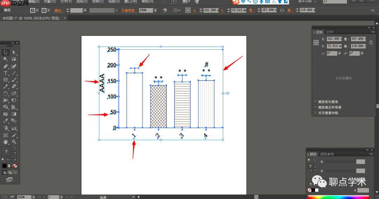Select the Direct Selection tool
This screenshot has height=199, width=379.
point(14,52)
